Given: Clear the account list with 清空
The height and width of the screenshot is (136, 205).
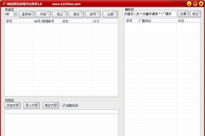Looking at the screenshot, I should [x=76, y=14].
